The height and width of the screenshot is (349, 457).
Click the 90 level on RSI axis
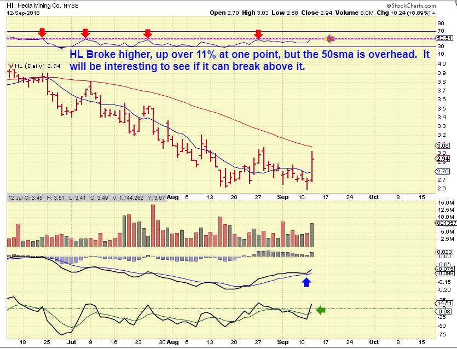(441, 24)
